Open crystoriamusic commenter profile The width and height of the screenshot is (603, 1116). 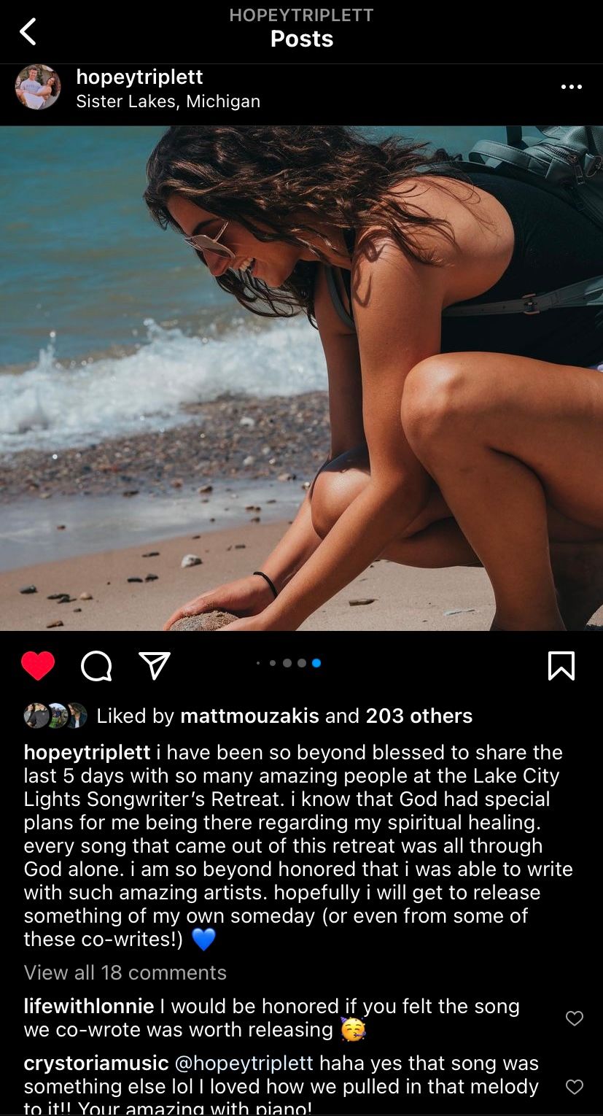tap(96, 1063)
